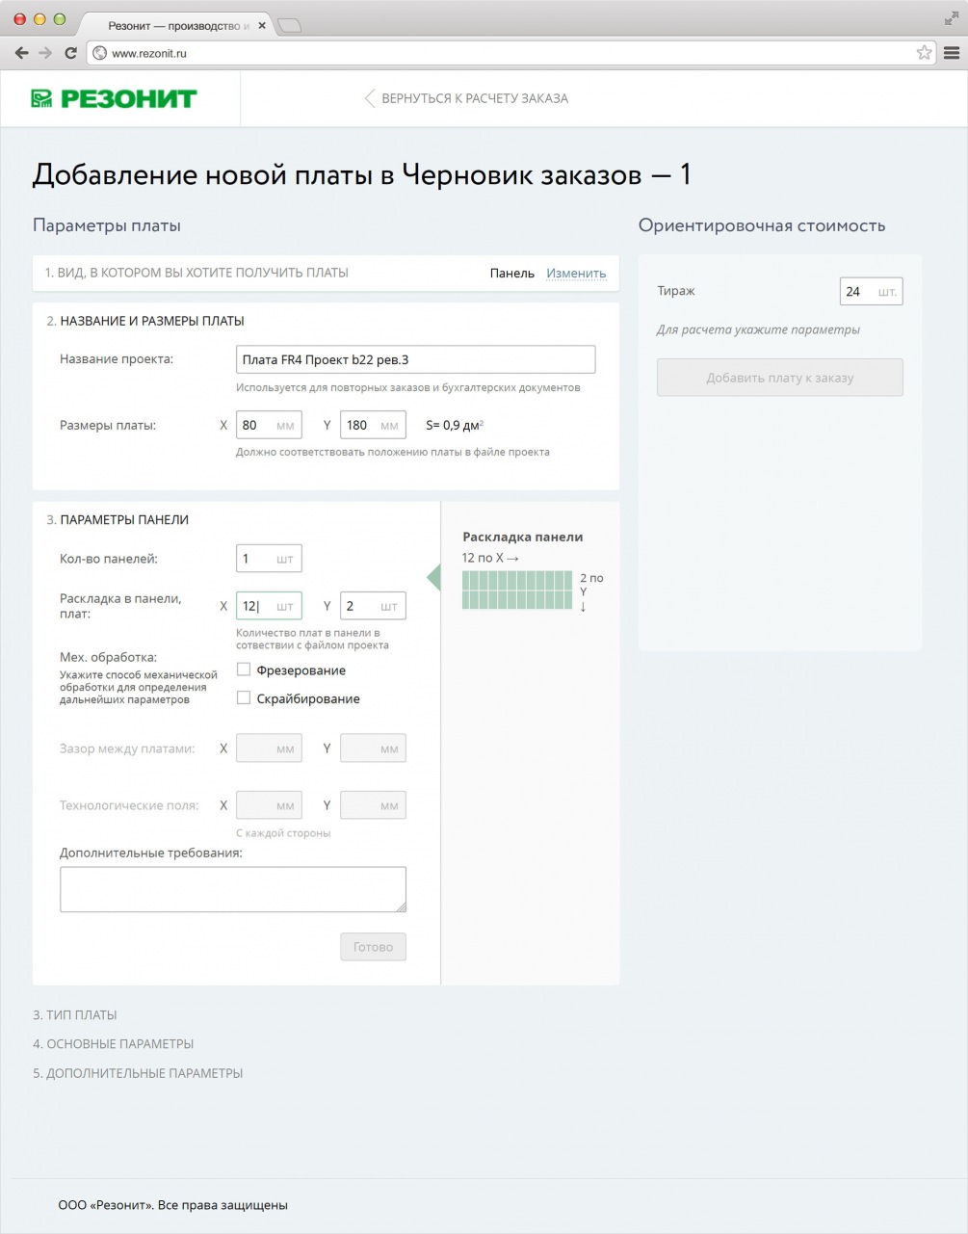Click the Раскладка панели heading
This screenshot has width=968, height=1234.
[x=523, y=537]
